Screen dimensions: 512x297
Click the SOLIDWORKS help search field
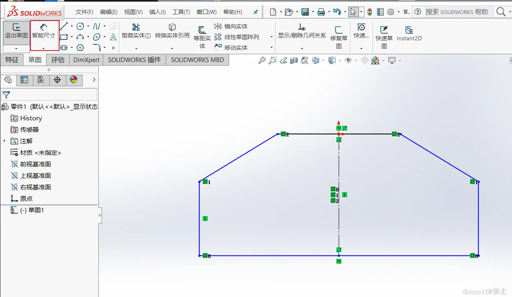456,12
